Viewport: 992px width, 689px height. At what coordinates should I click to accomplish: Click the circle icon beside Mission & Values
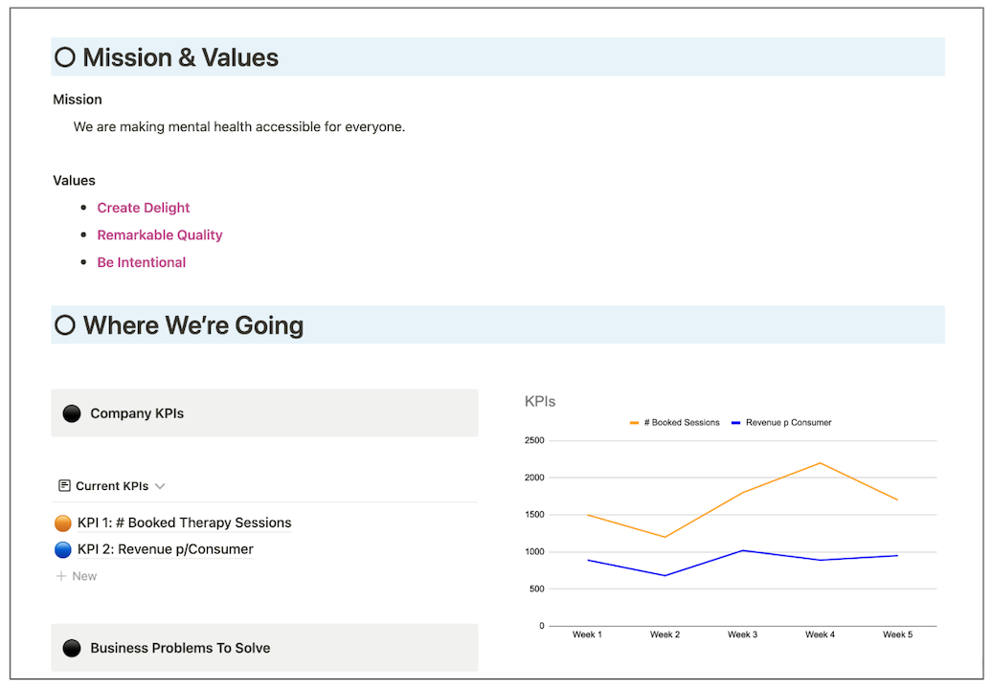tap(65, 57)
